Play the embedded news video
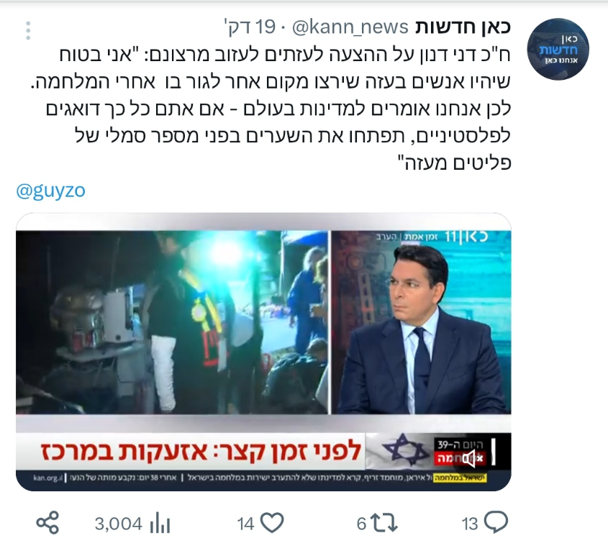Viewport: 608px width, 551px height. [x=263, y=352]
